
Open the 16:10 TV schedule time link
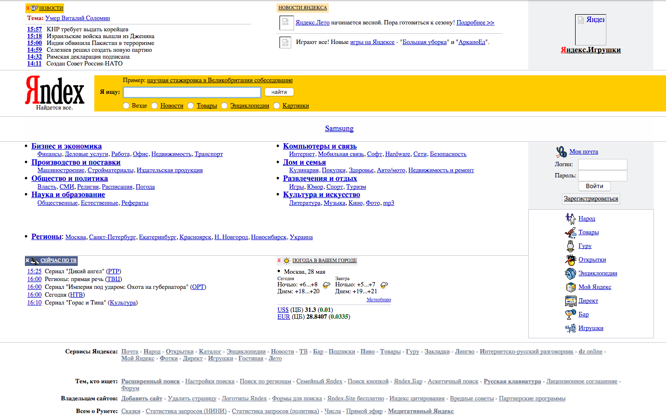click(34, 303)
